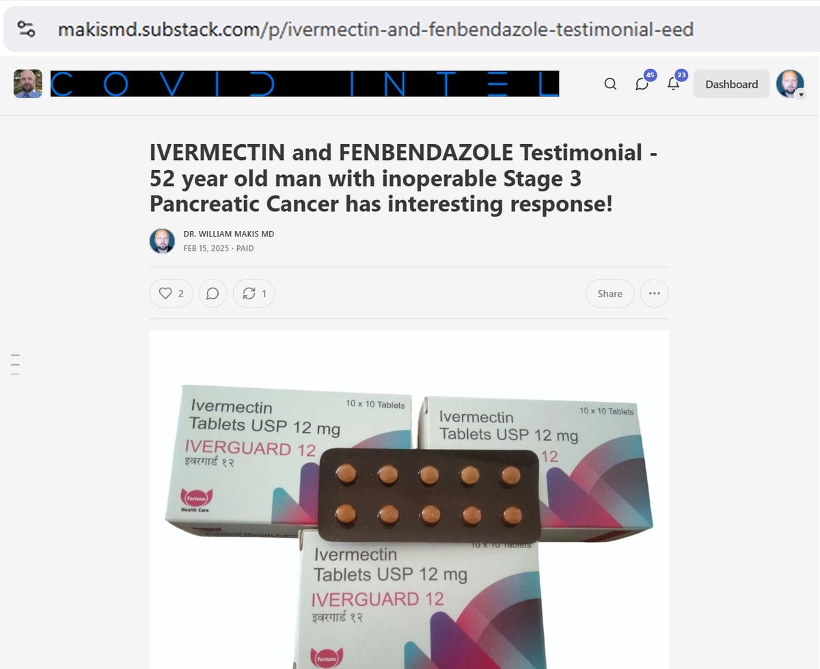Click the Feb 15, 2025 post date
This screenshot has width=820, height=669.
click(x=206, y=248)
